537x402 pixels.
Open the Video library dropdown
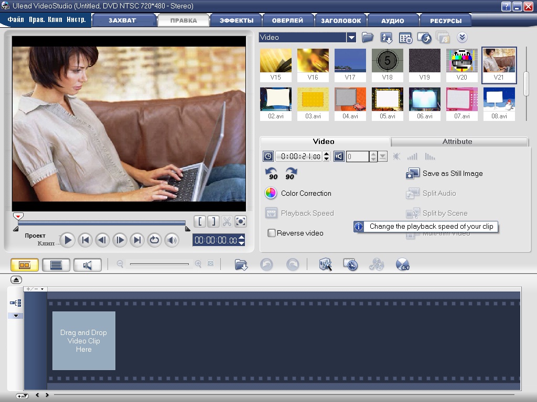pos(351,38)
